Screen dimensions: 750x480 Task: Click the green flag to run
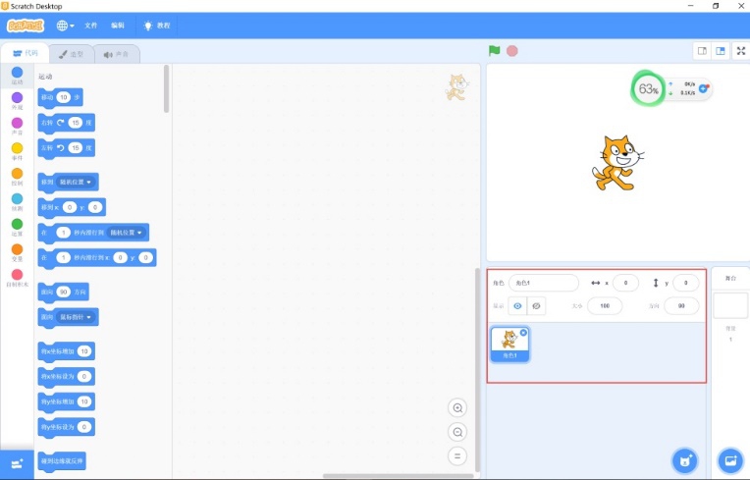point(494,51)
